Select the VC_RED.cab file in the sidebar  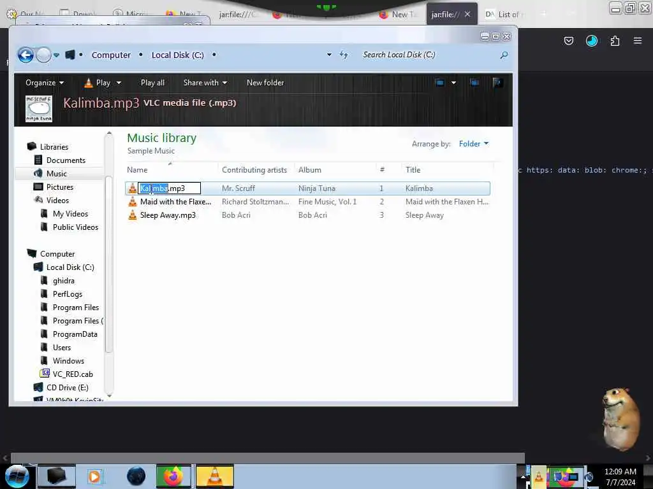point(72,374)
